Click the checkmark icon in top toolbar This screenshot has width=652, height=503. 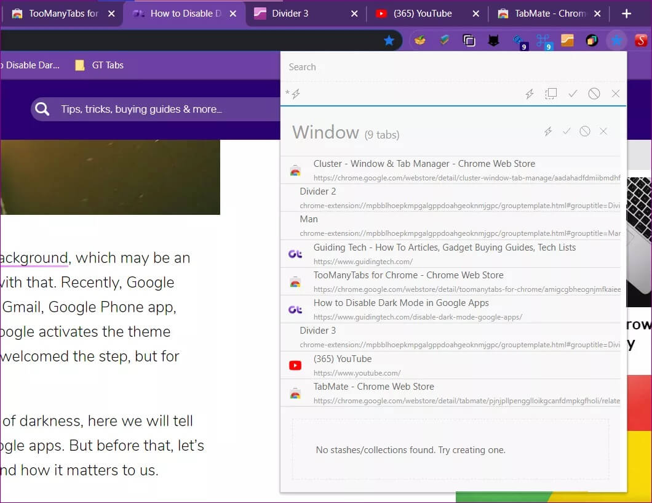click(573, 94)
